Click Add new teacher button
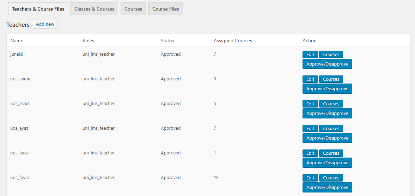This screenshot has height=196, width=415. point(45,24)
